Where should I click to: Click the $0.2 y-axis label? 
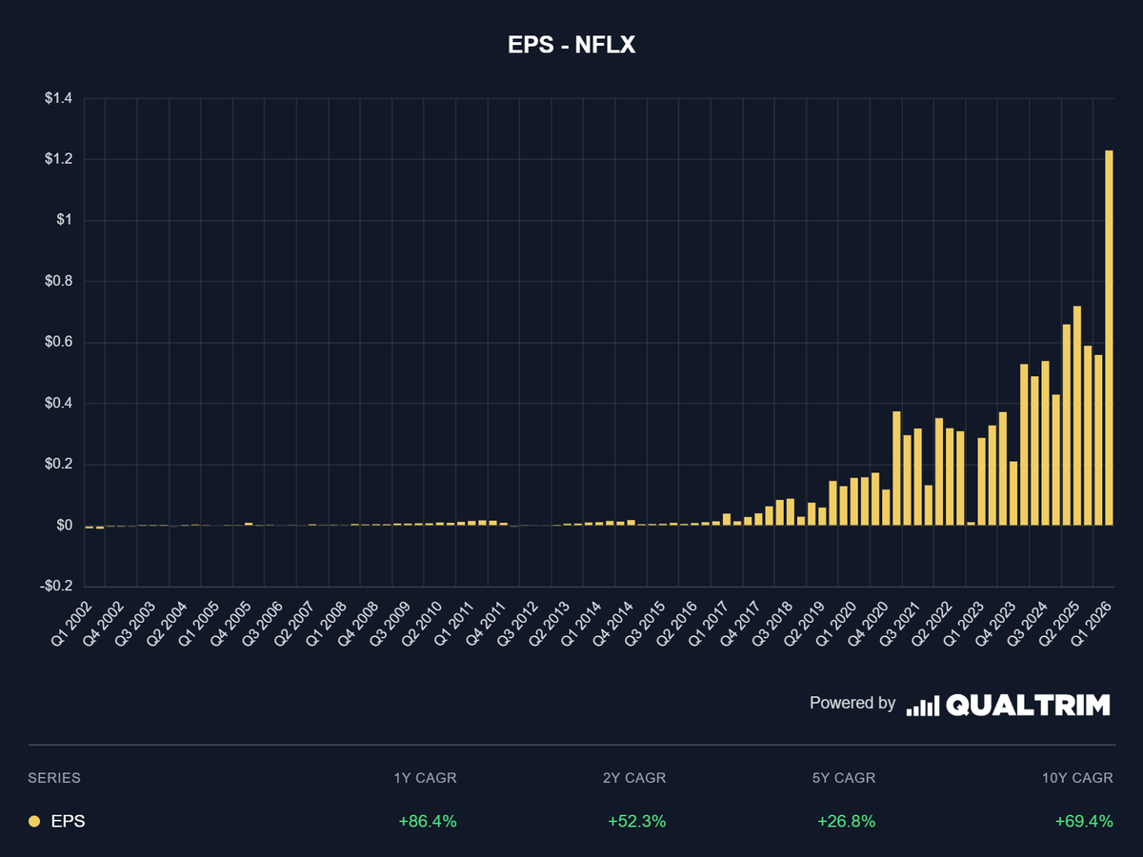pos(57,465)
